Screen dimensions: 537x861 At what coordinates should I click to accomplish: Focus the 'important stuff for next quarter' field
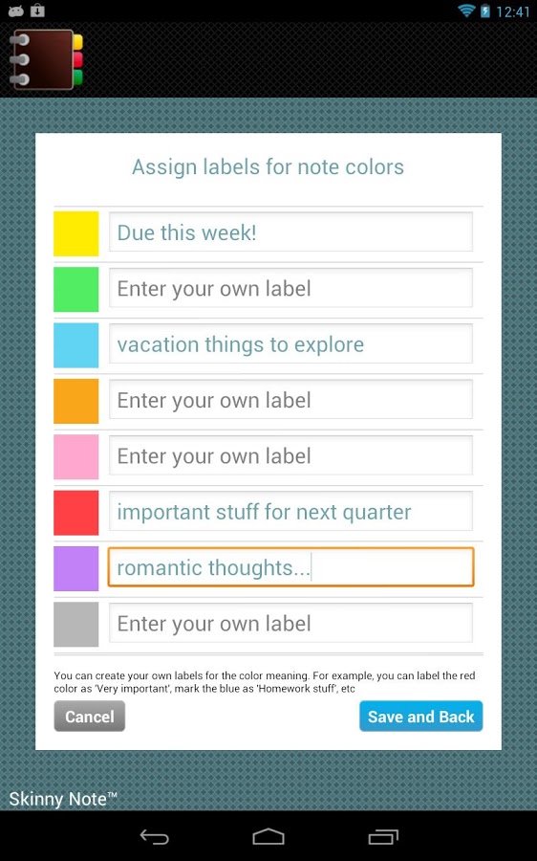click(x=290, y=512)
